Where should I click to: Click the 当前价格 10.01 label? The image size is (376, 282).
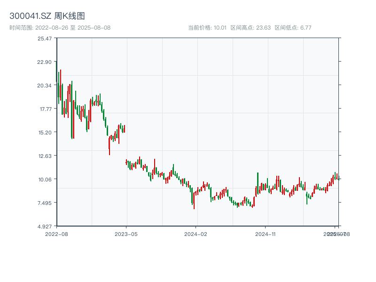[x=207, y=28]
